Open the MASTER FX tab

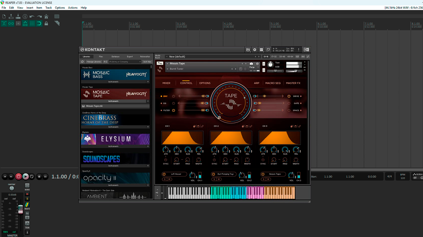(293, 83)
